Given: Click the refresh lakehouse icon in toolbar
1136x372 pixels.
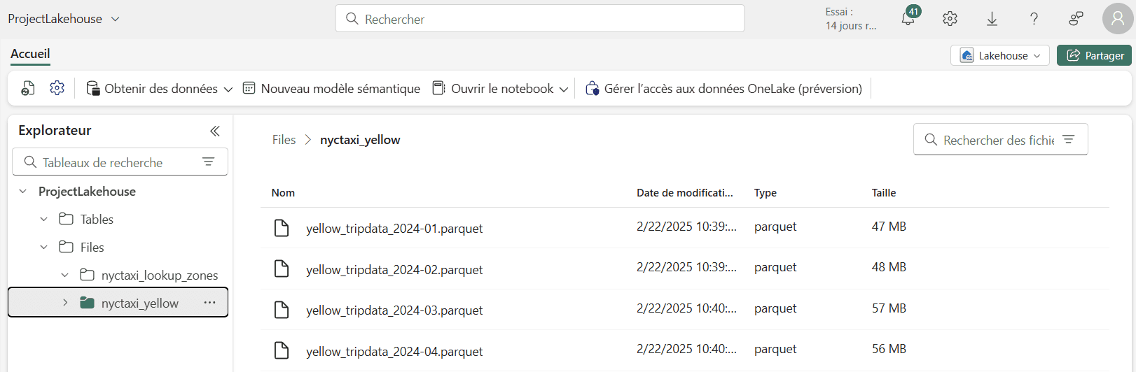Looking at the screenshot, I should (28, 88).
